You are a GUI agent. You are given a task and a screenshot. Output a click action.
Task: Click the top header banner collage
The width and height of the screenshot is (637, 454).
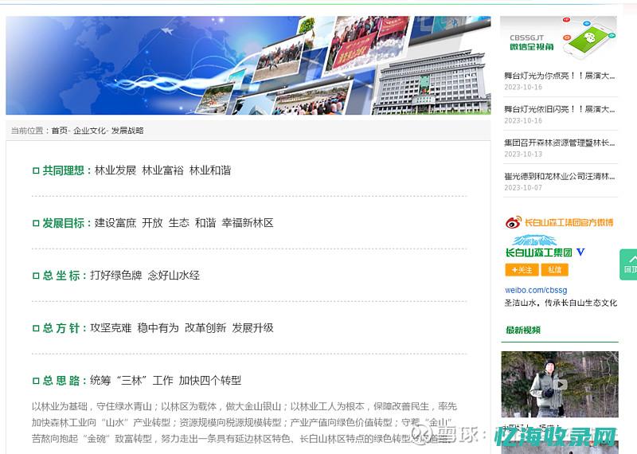tap(248, 65)
